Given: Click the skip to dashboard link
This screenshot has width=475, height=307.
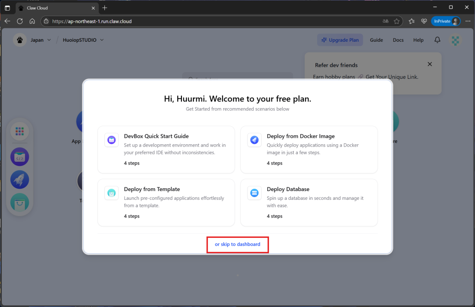Looking at the screenshot, I should coord(237,244).
